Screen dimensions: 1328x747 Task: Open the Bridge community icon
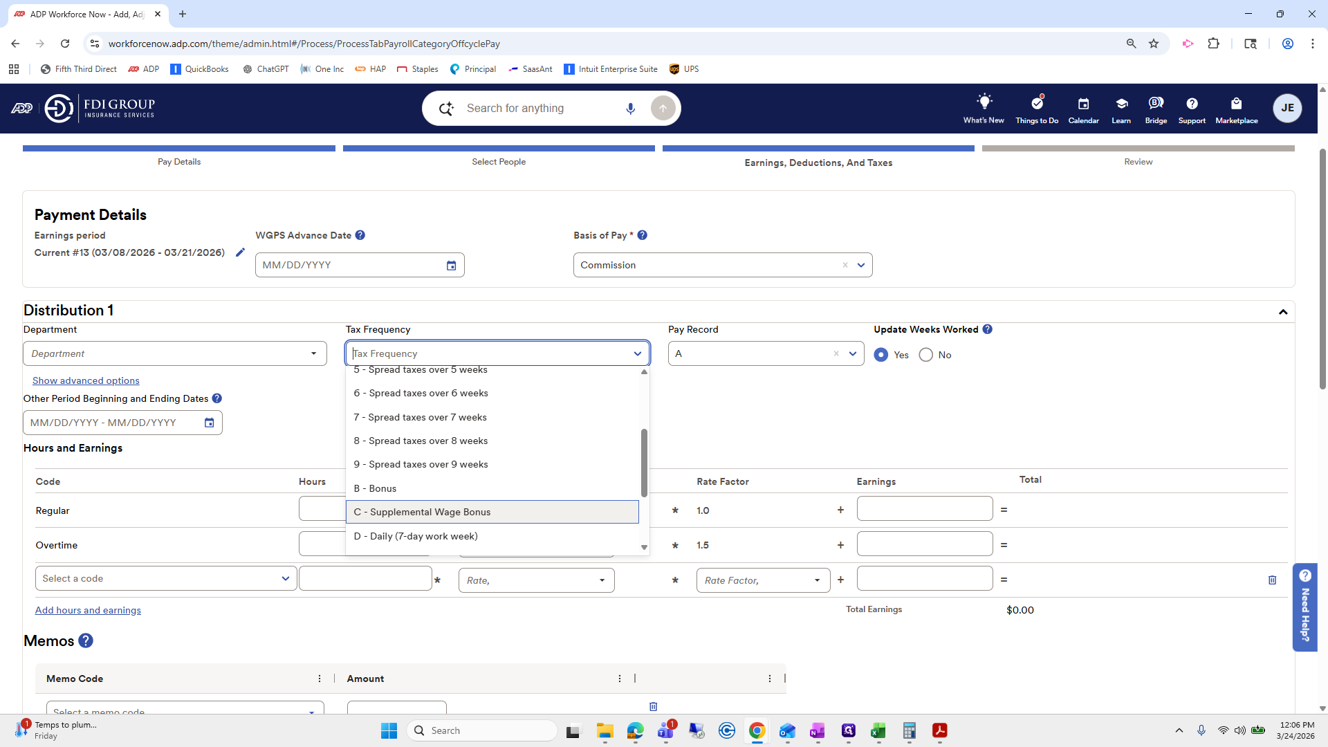[1155, 103]
